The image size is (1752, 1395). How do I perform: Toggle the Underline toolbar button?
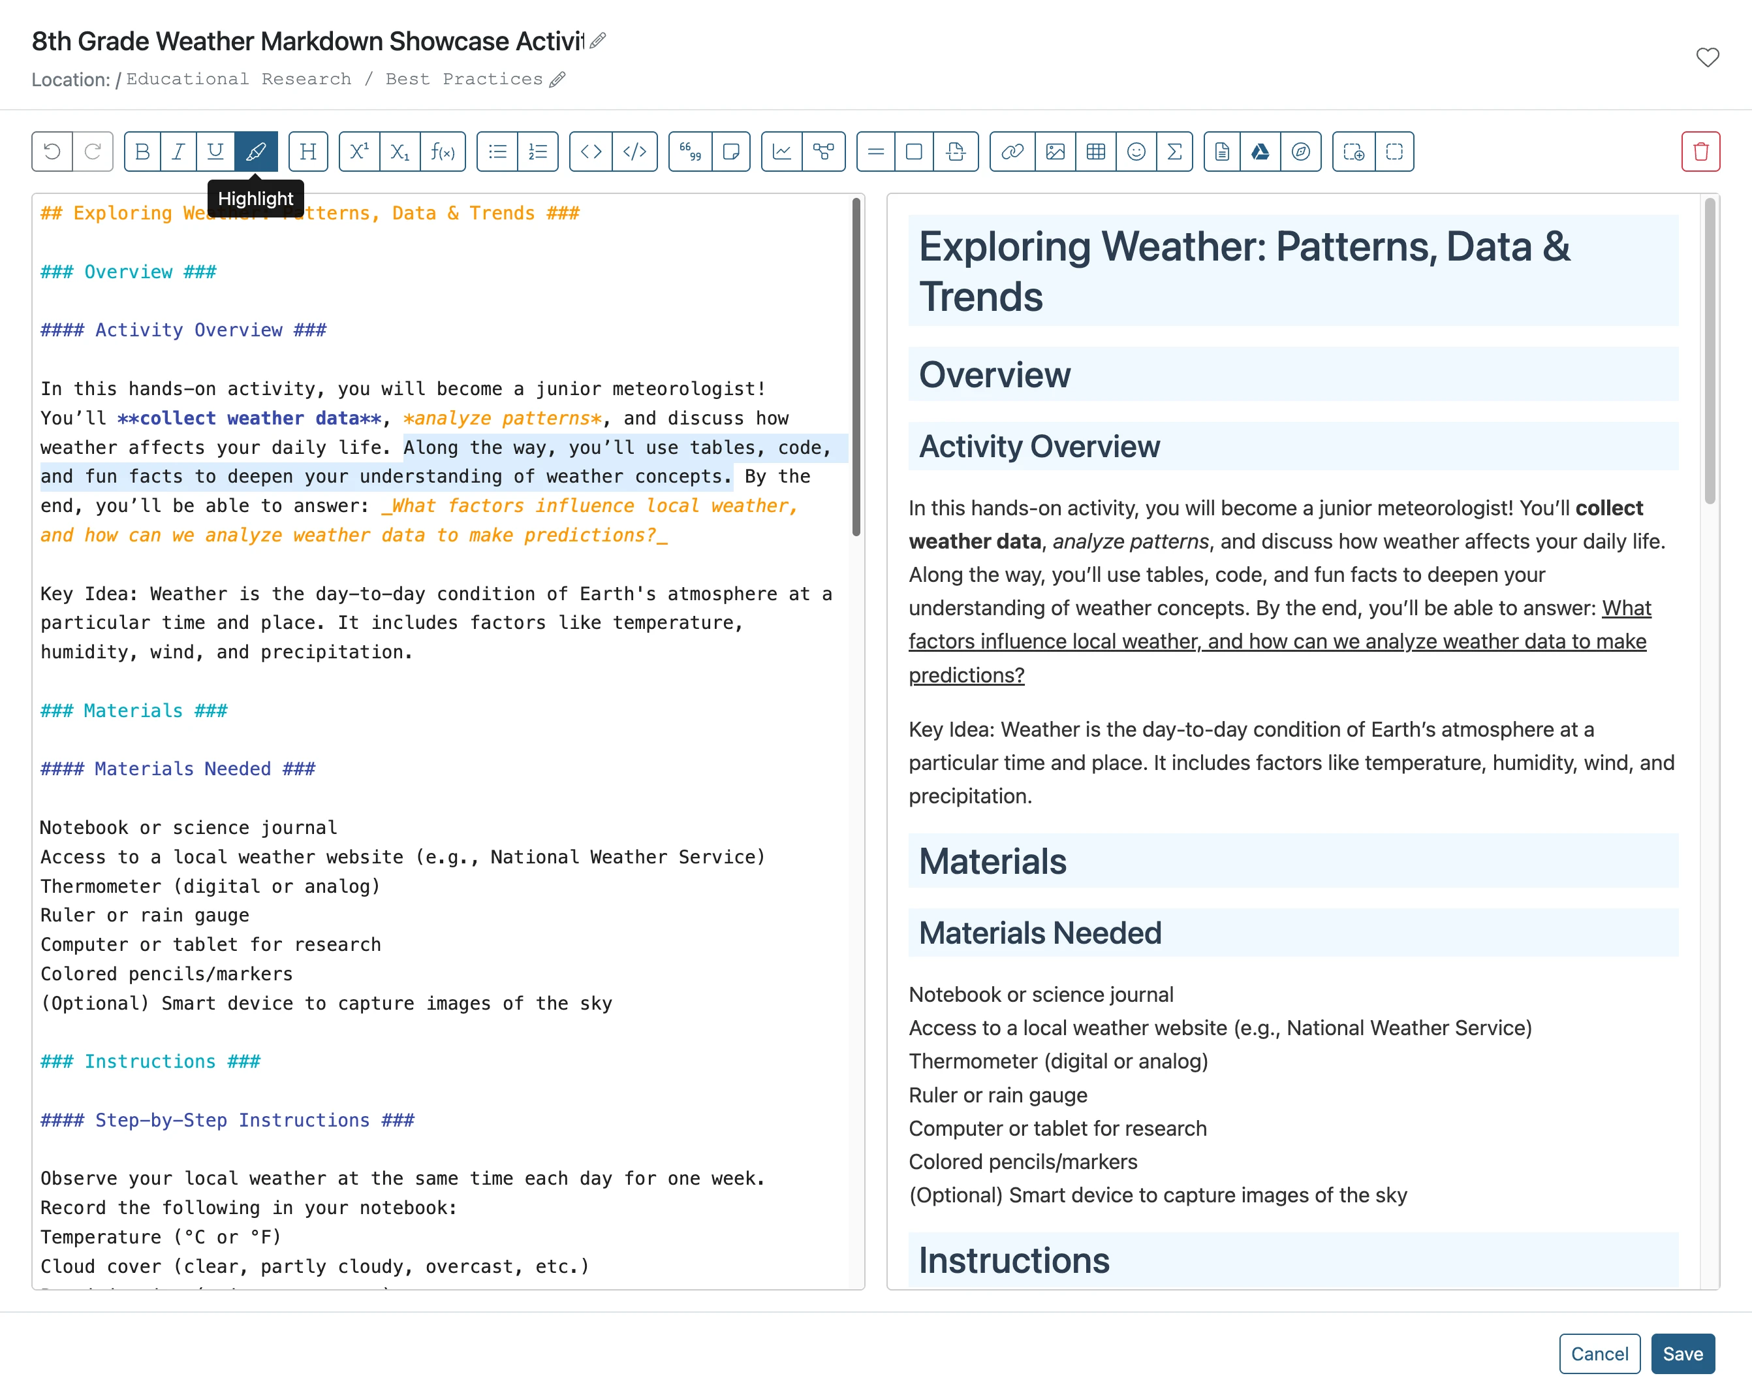[x=215, y=152]
